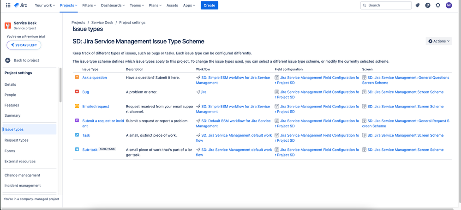Image resolution: width=461 pixels, height=210 pixels.
Task: Click the Back to project arrow icon
Action: (8, 60)
